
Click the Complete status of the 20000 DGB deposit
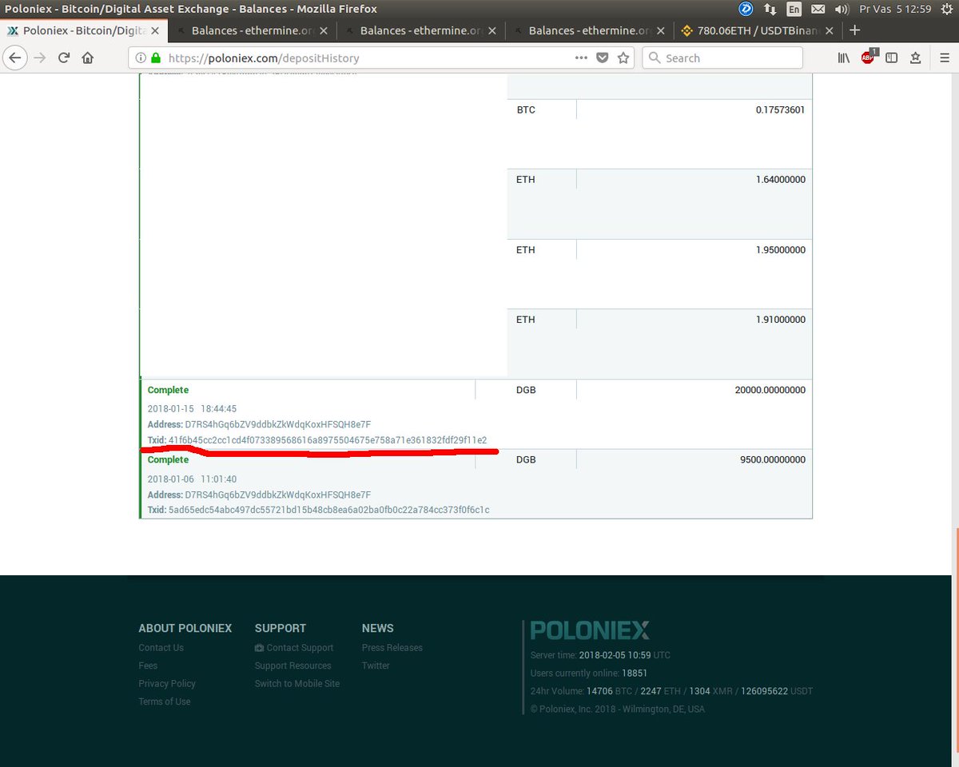pyautogui.click(x=168, y=390)
